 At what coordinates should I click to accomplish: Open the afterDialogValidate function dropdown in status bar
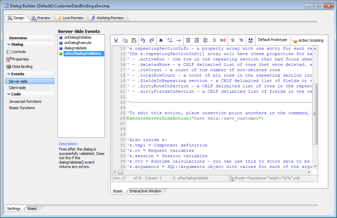(x=174, y=178)
